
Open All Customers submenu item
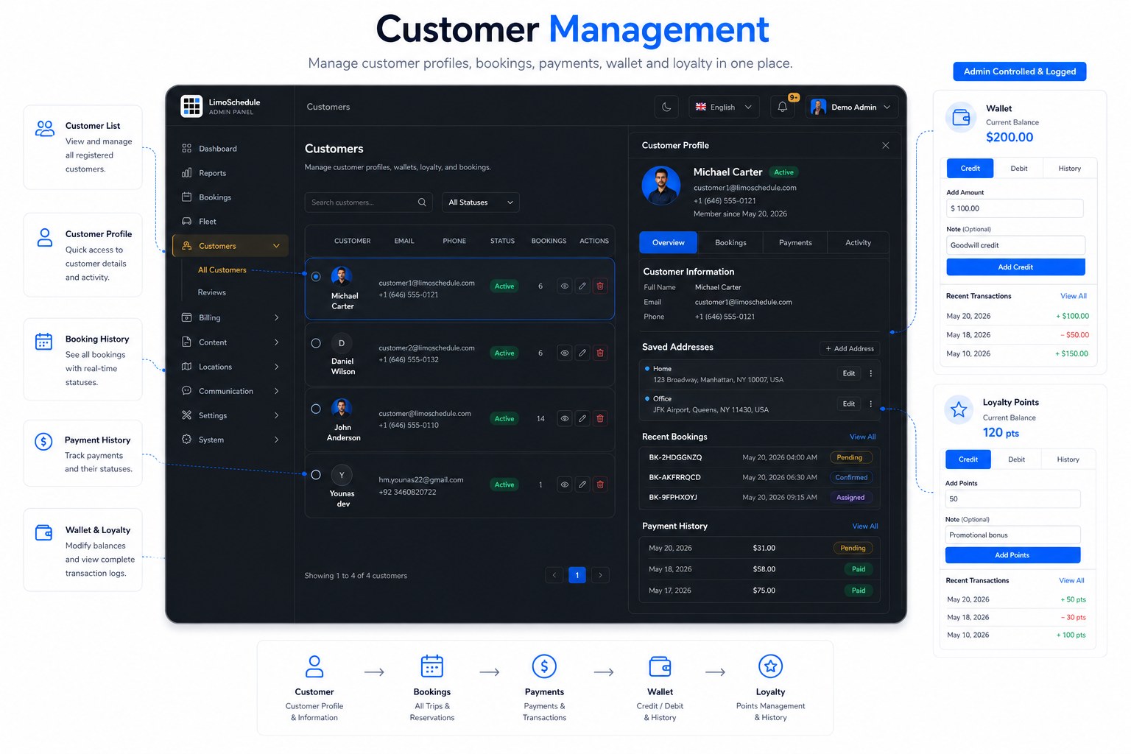[x=222, y=270]
